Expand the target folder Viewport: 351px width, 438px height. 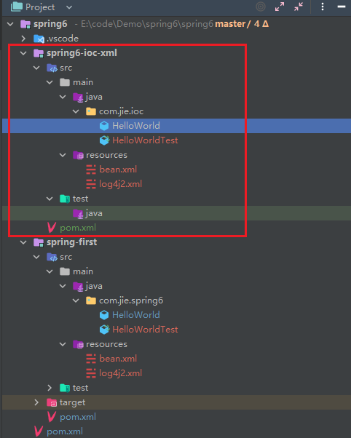(36, 402)
